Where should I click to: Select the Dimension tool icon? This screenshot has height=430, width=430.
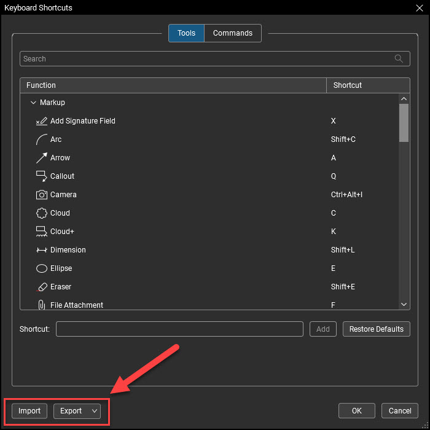[x=41, y=250]
